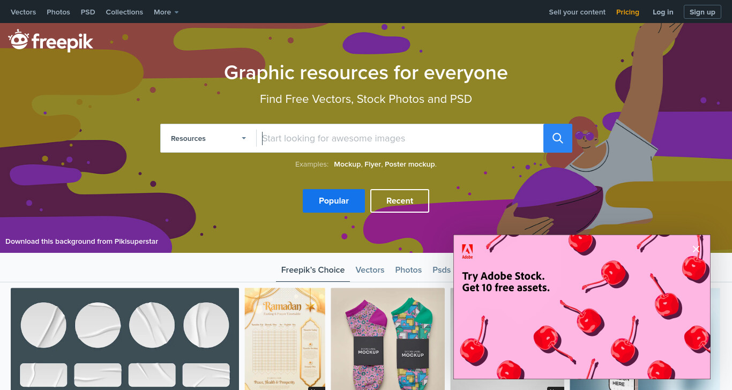
Task: Open Vectors in the top navigation bar
Action: pyautogui.click(x=23, y=12)
